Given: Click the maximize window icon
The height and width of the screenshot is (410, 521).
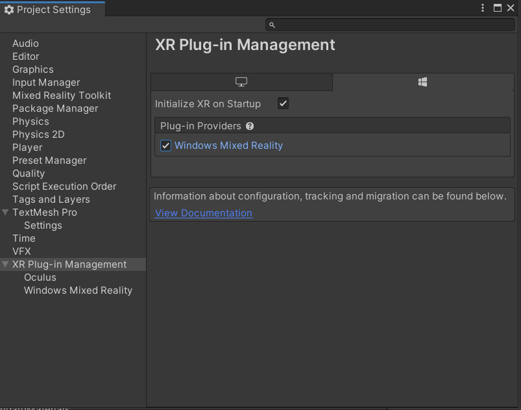Looking at the screenshot, I should click(496, 8).
